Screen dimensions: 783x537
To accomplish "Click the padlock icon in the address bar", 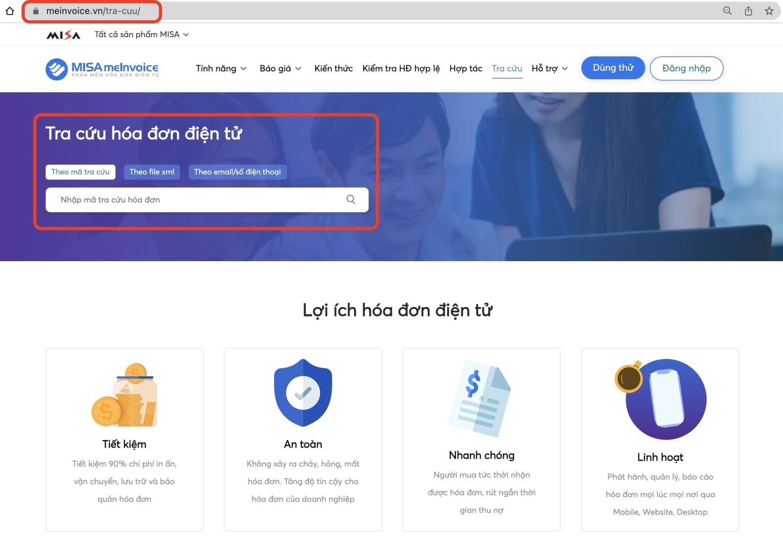I will pos(35,10).
